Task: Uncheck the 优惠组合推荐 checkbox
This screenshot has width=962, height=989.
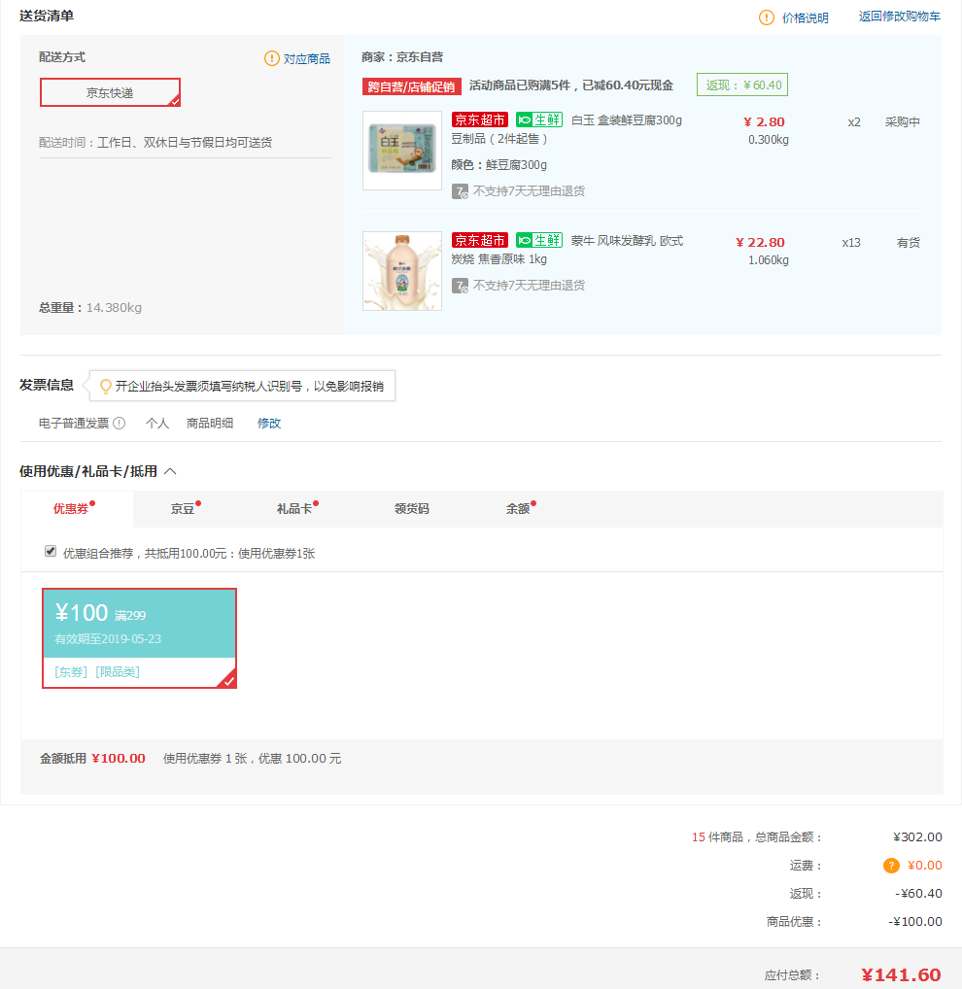Action: 51,551
